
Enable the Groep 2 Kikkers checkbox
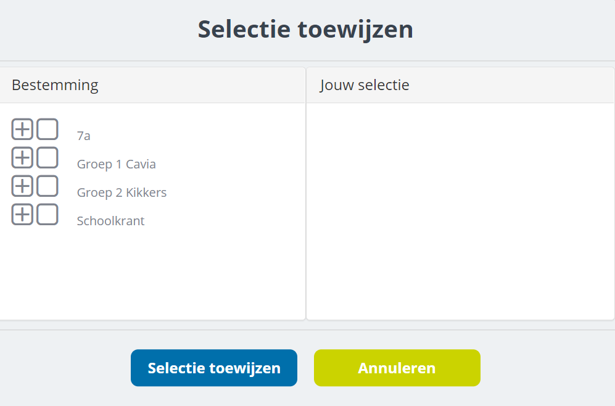[47, 186]
